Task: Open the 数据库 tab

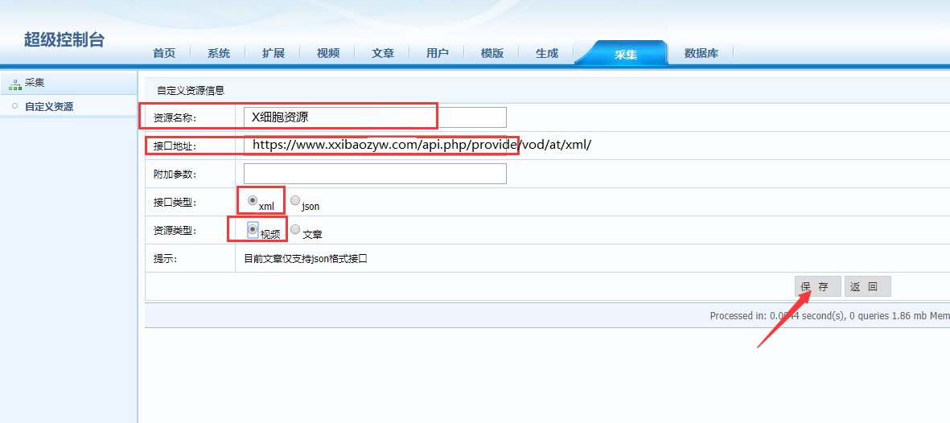Action: 701,53
